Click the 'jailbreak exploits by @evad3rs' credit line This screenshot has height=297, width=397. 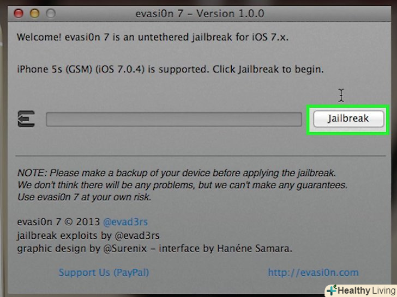(88, 236)
